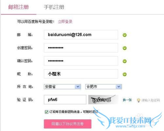
Task: Click the green checkmark beside 创建密码
Action: (125, 48)
